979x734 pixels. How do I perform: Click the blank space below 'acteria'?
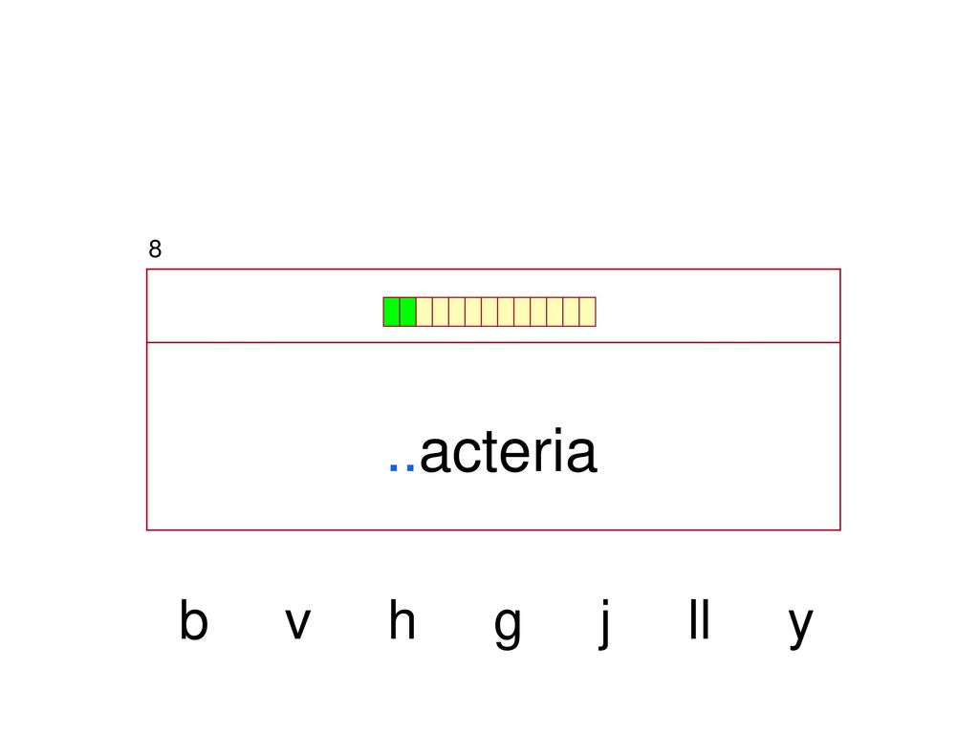pyautogui.click(x=493, y=503)
